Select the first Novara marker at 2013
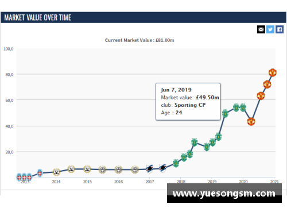287x208 pixels. pyautogui.click(x=19, y=177)
